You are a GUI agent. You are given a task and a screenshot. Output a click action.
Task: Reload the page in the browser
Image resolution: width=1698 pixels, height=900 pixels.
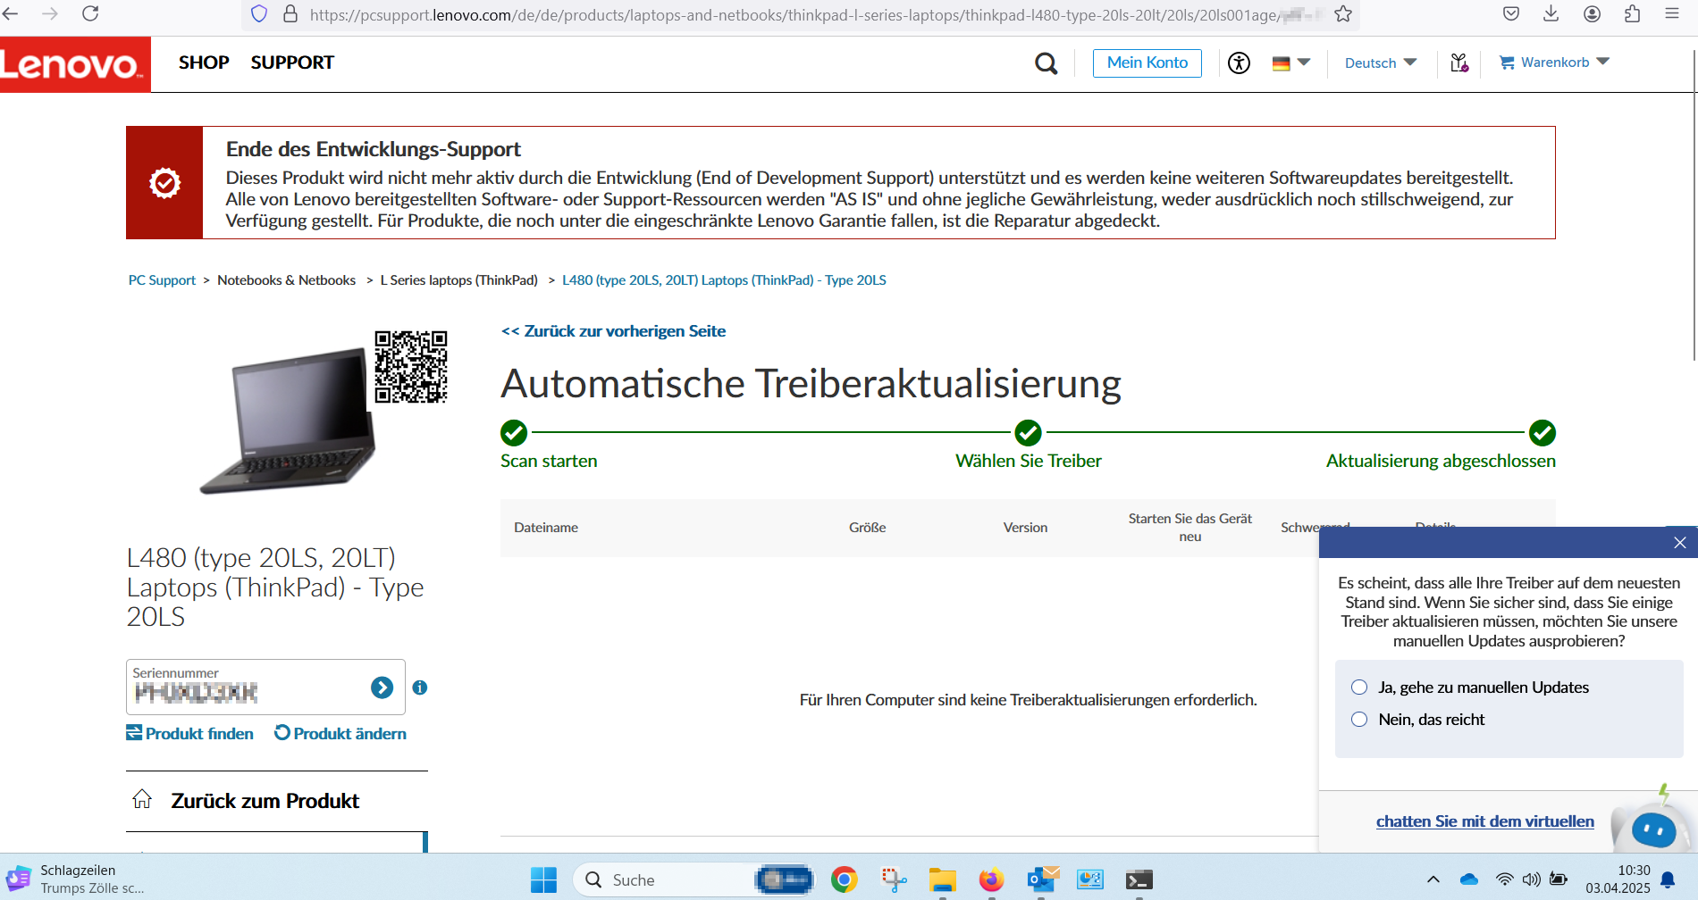point(90,14)
